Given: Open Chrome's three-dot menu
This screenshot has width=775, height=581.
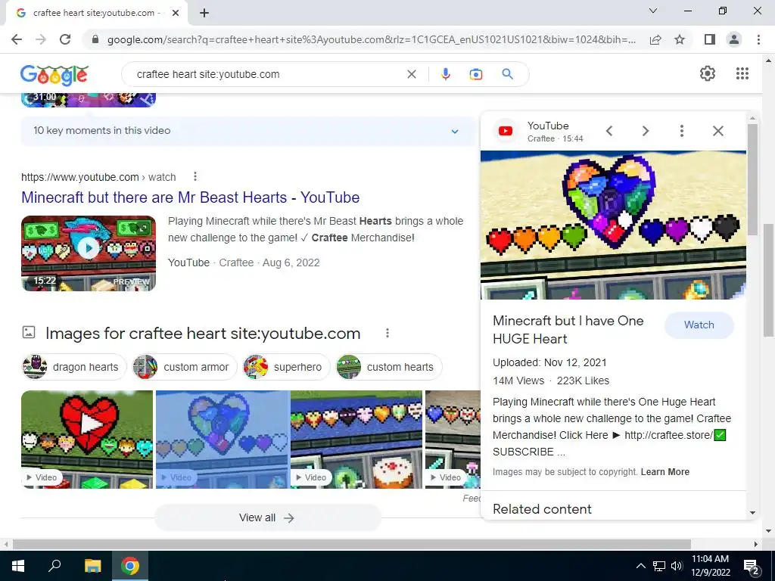Looking at the screenshot, I should [758, 39].
